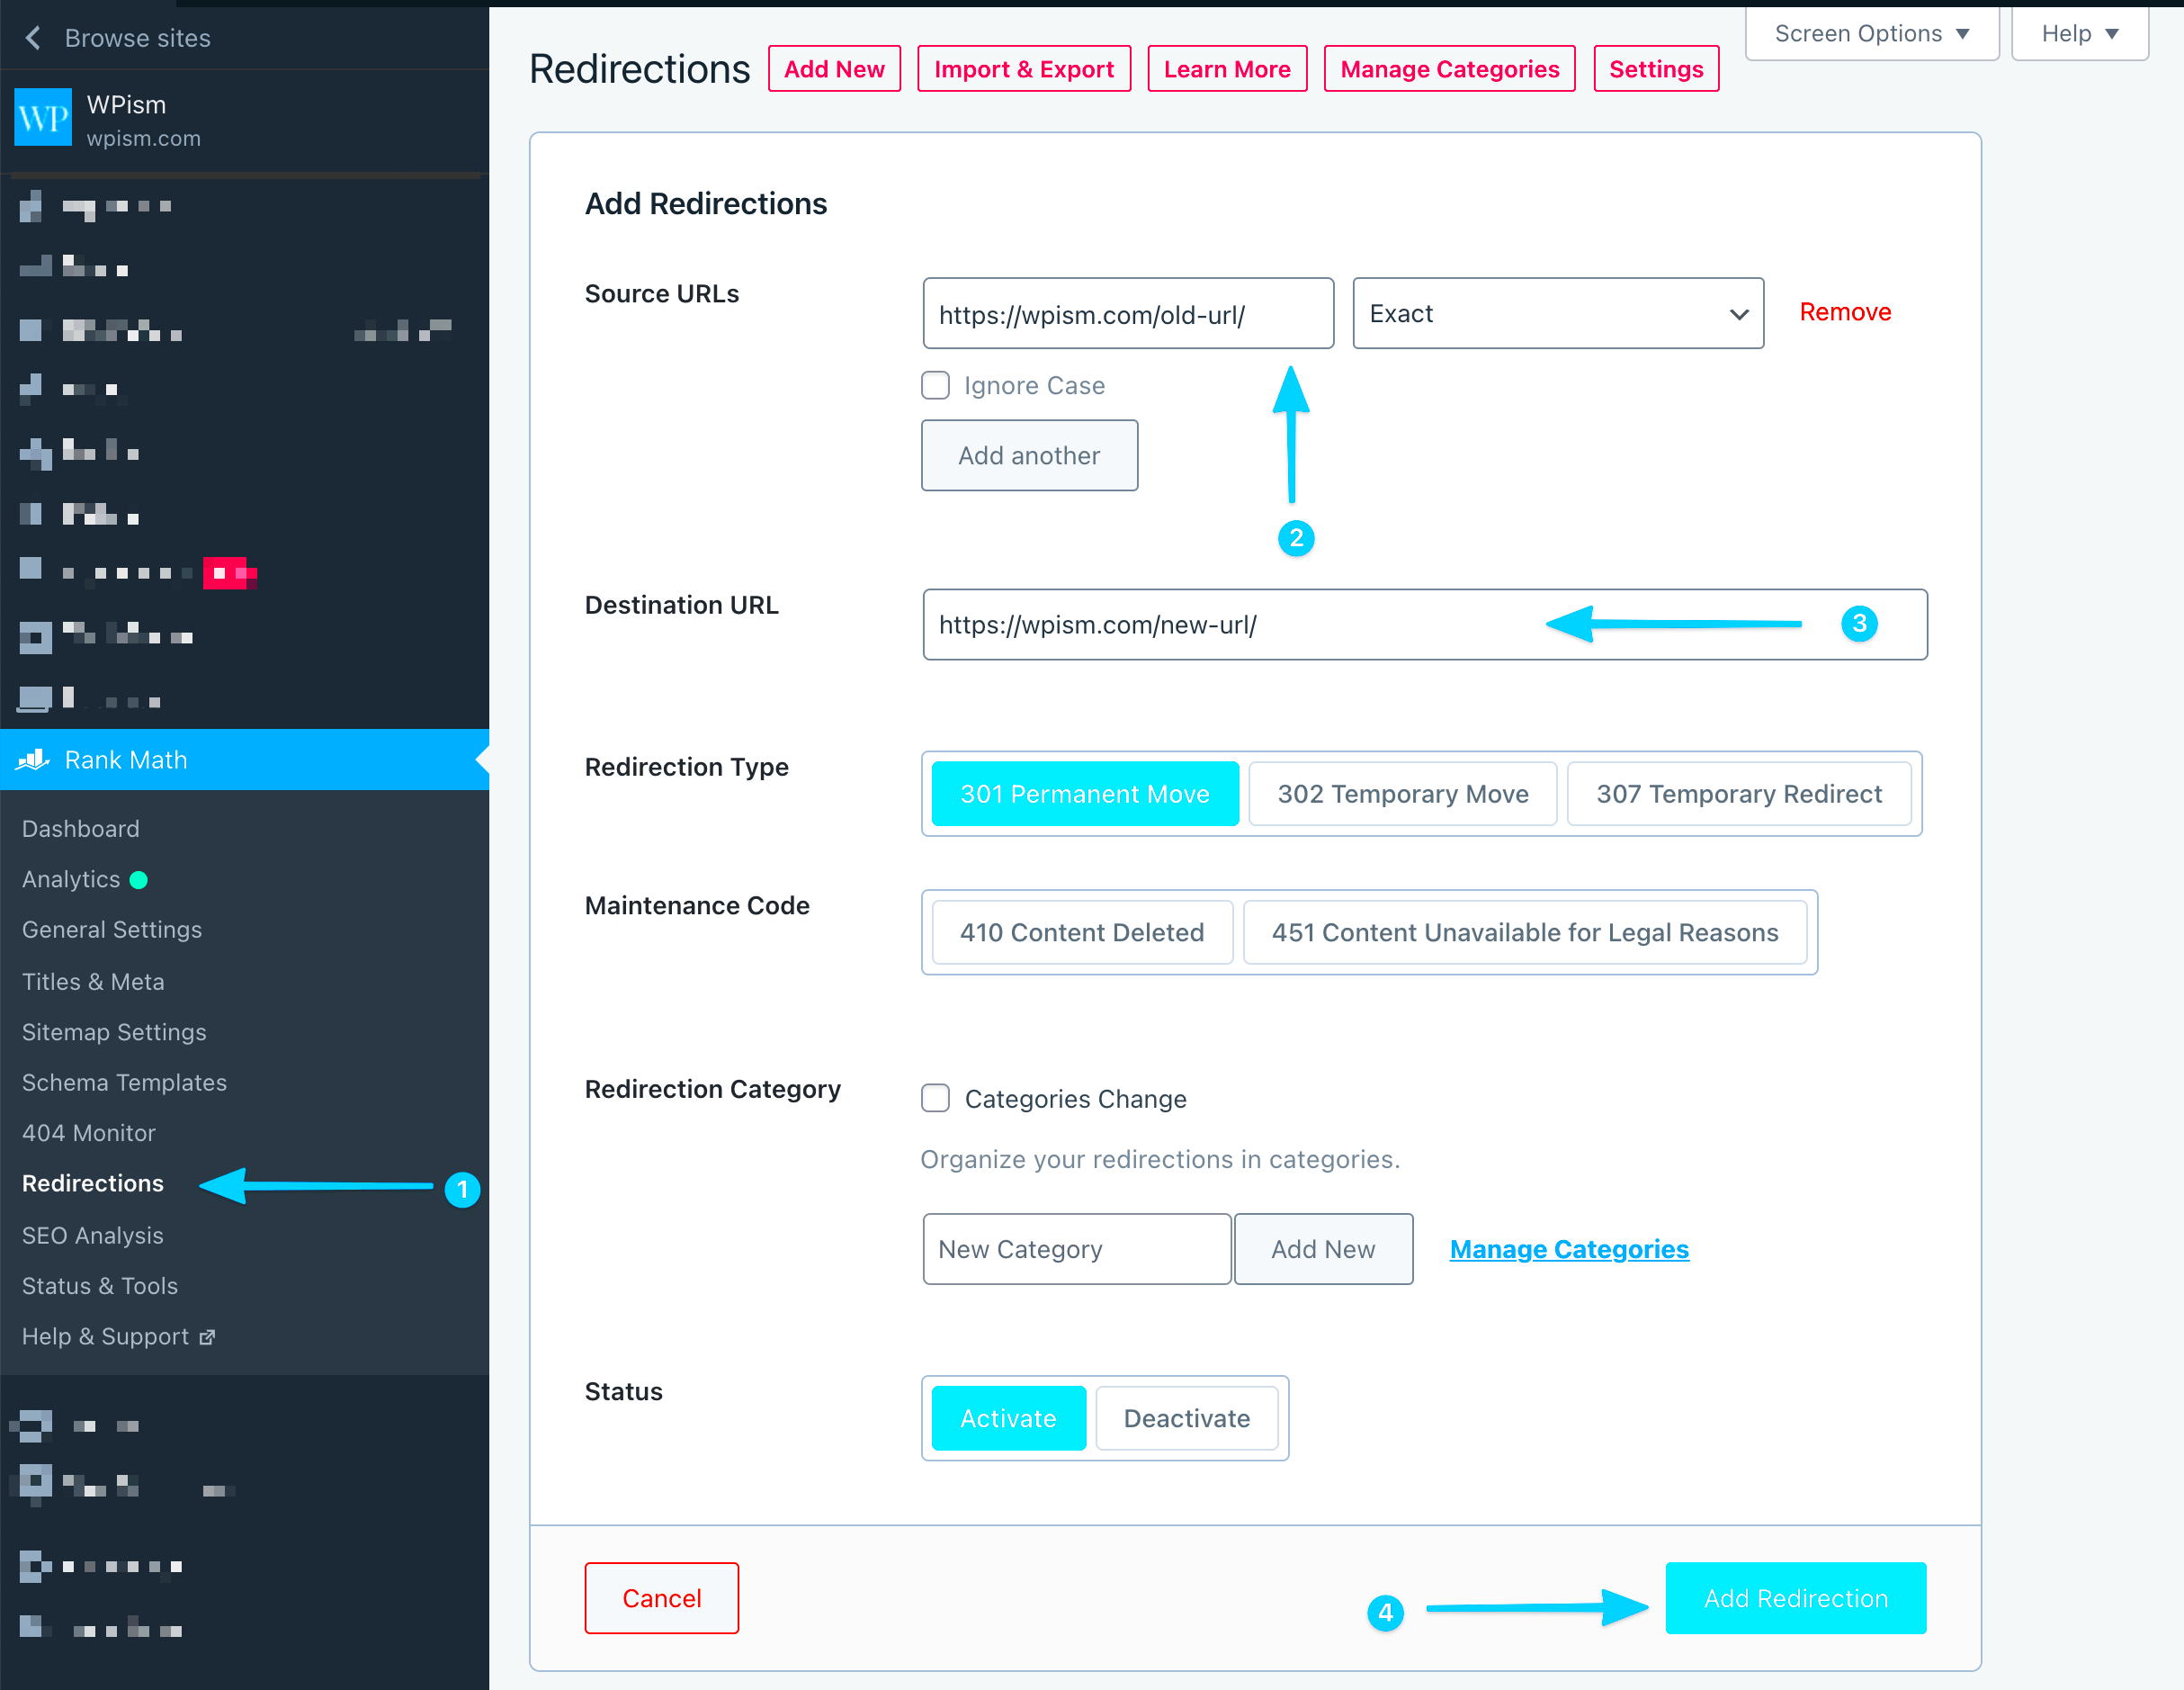The width and height of the screenshot is (2184, 1690).
Task: Navigate to Schema Templates section
Action: [126, 1082]
